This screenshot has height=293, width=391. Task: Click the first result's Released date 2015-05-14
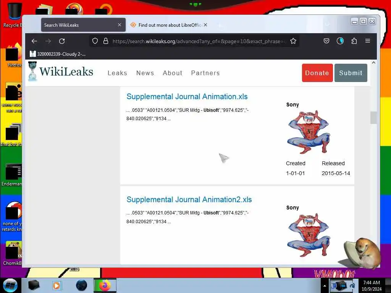(336, 173)
